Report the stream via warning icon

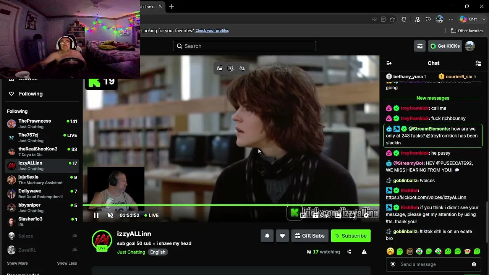click(x=364, y=252)
